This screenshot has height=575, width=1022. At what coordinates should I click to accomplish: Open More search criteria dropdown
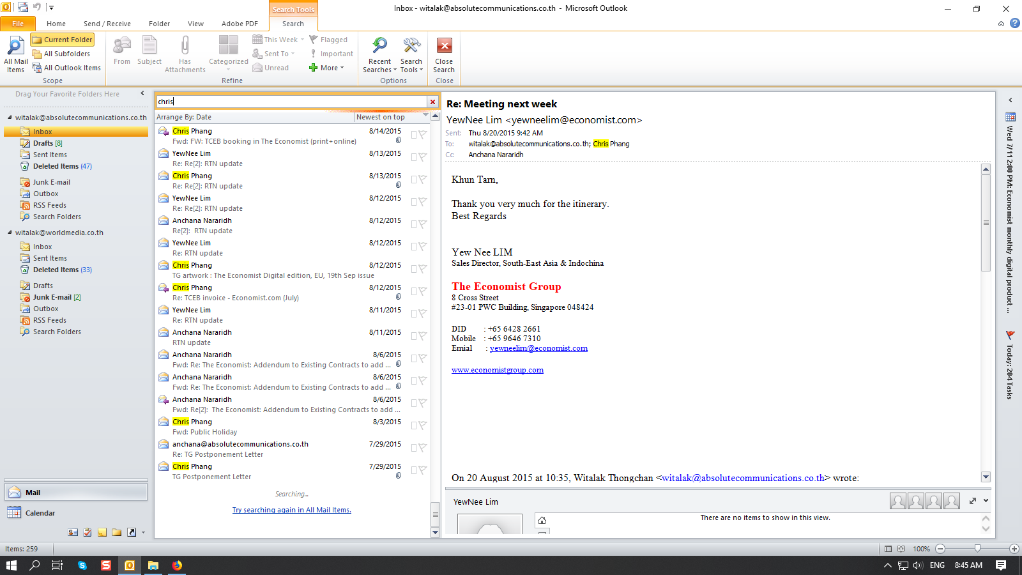point(326,68)
